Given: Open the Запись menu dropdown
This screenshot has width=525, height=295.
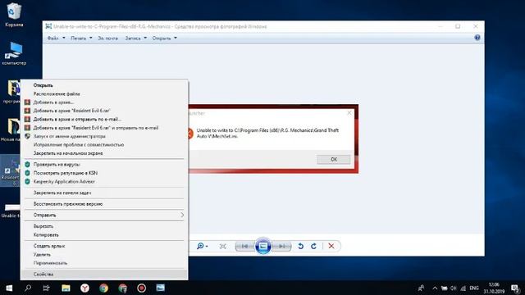Looking at the screenshot, I should pos(136,39).
